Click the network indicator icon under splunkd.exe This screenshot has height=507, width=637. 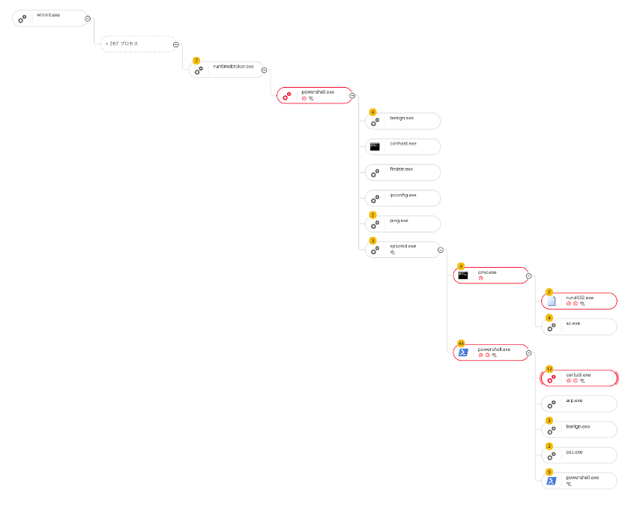(x=393, y=253)
